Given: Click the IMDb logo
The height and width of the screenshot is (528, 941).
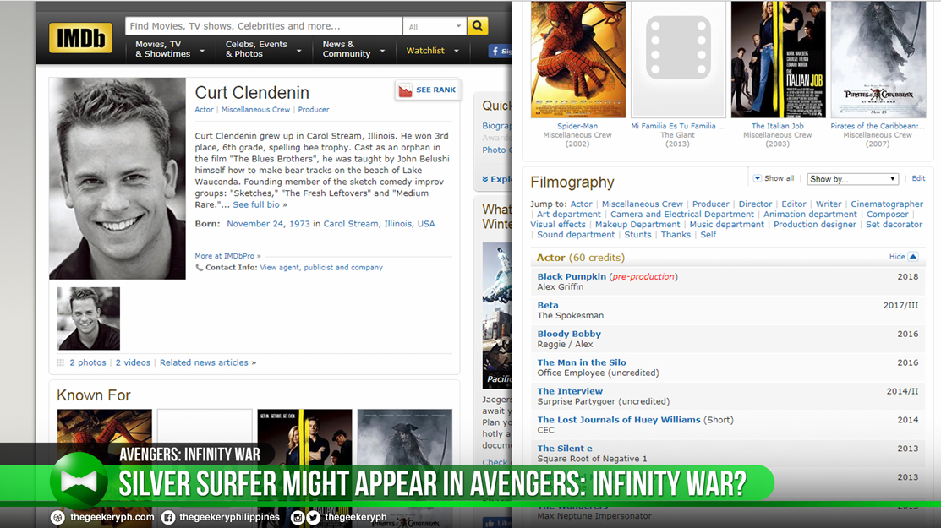Looking at the screenshot, I should point(80,38).
